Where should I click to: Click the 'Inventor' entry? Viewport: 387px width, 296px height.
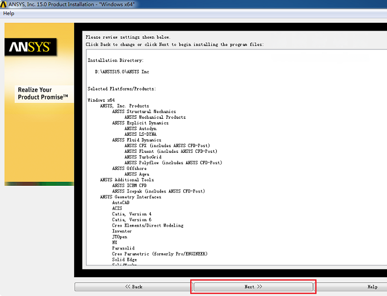click(x=122, y=231)
